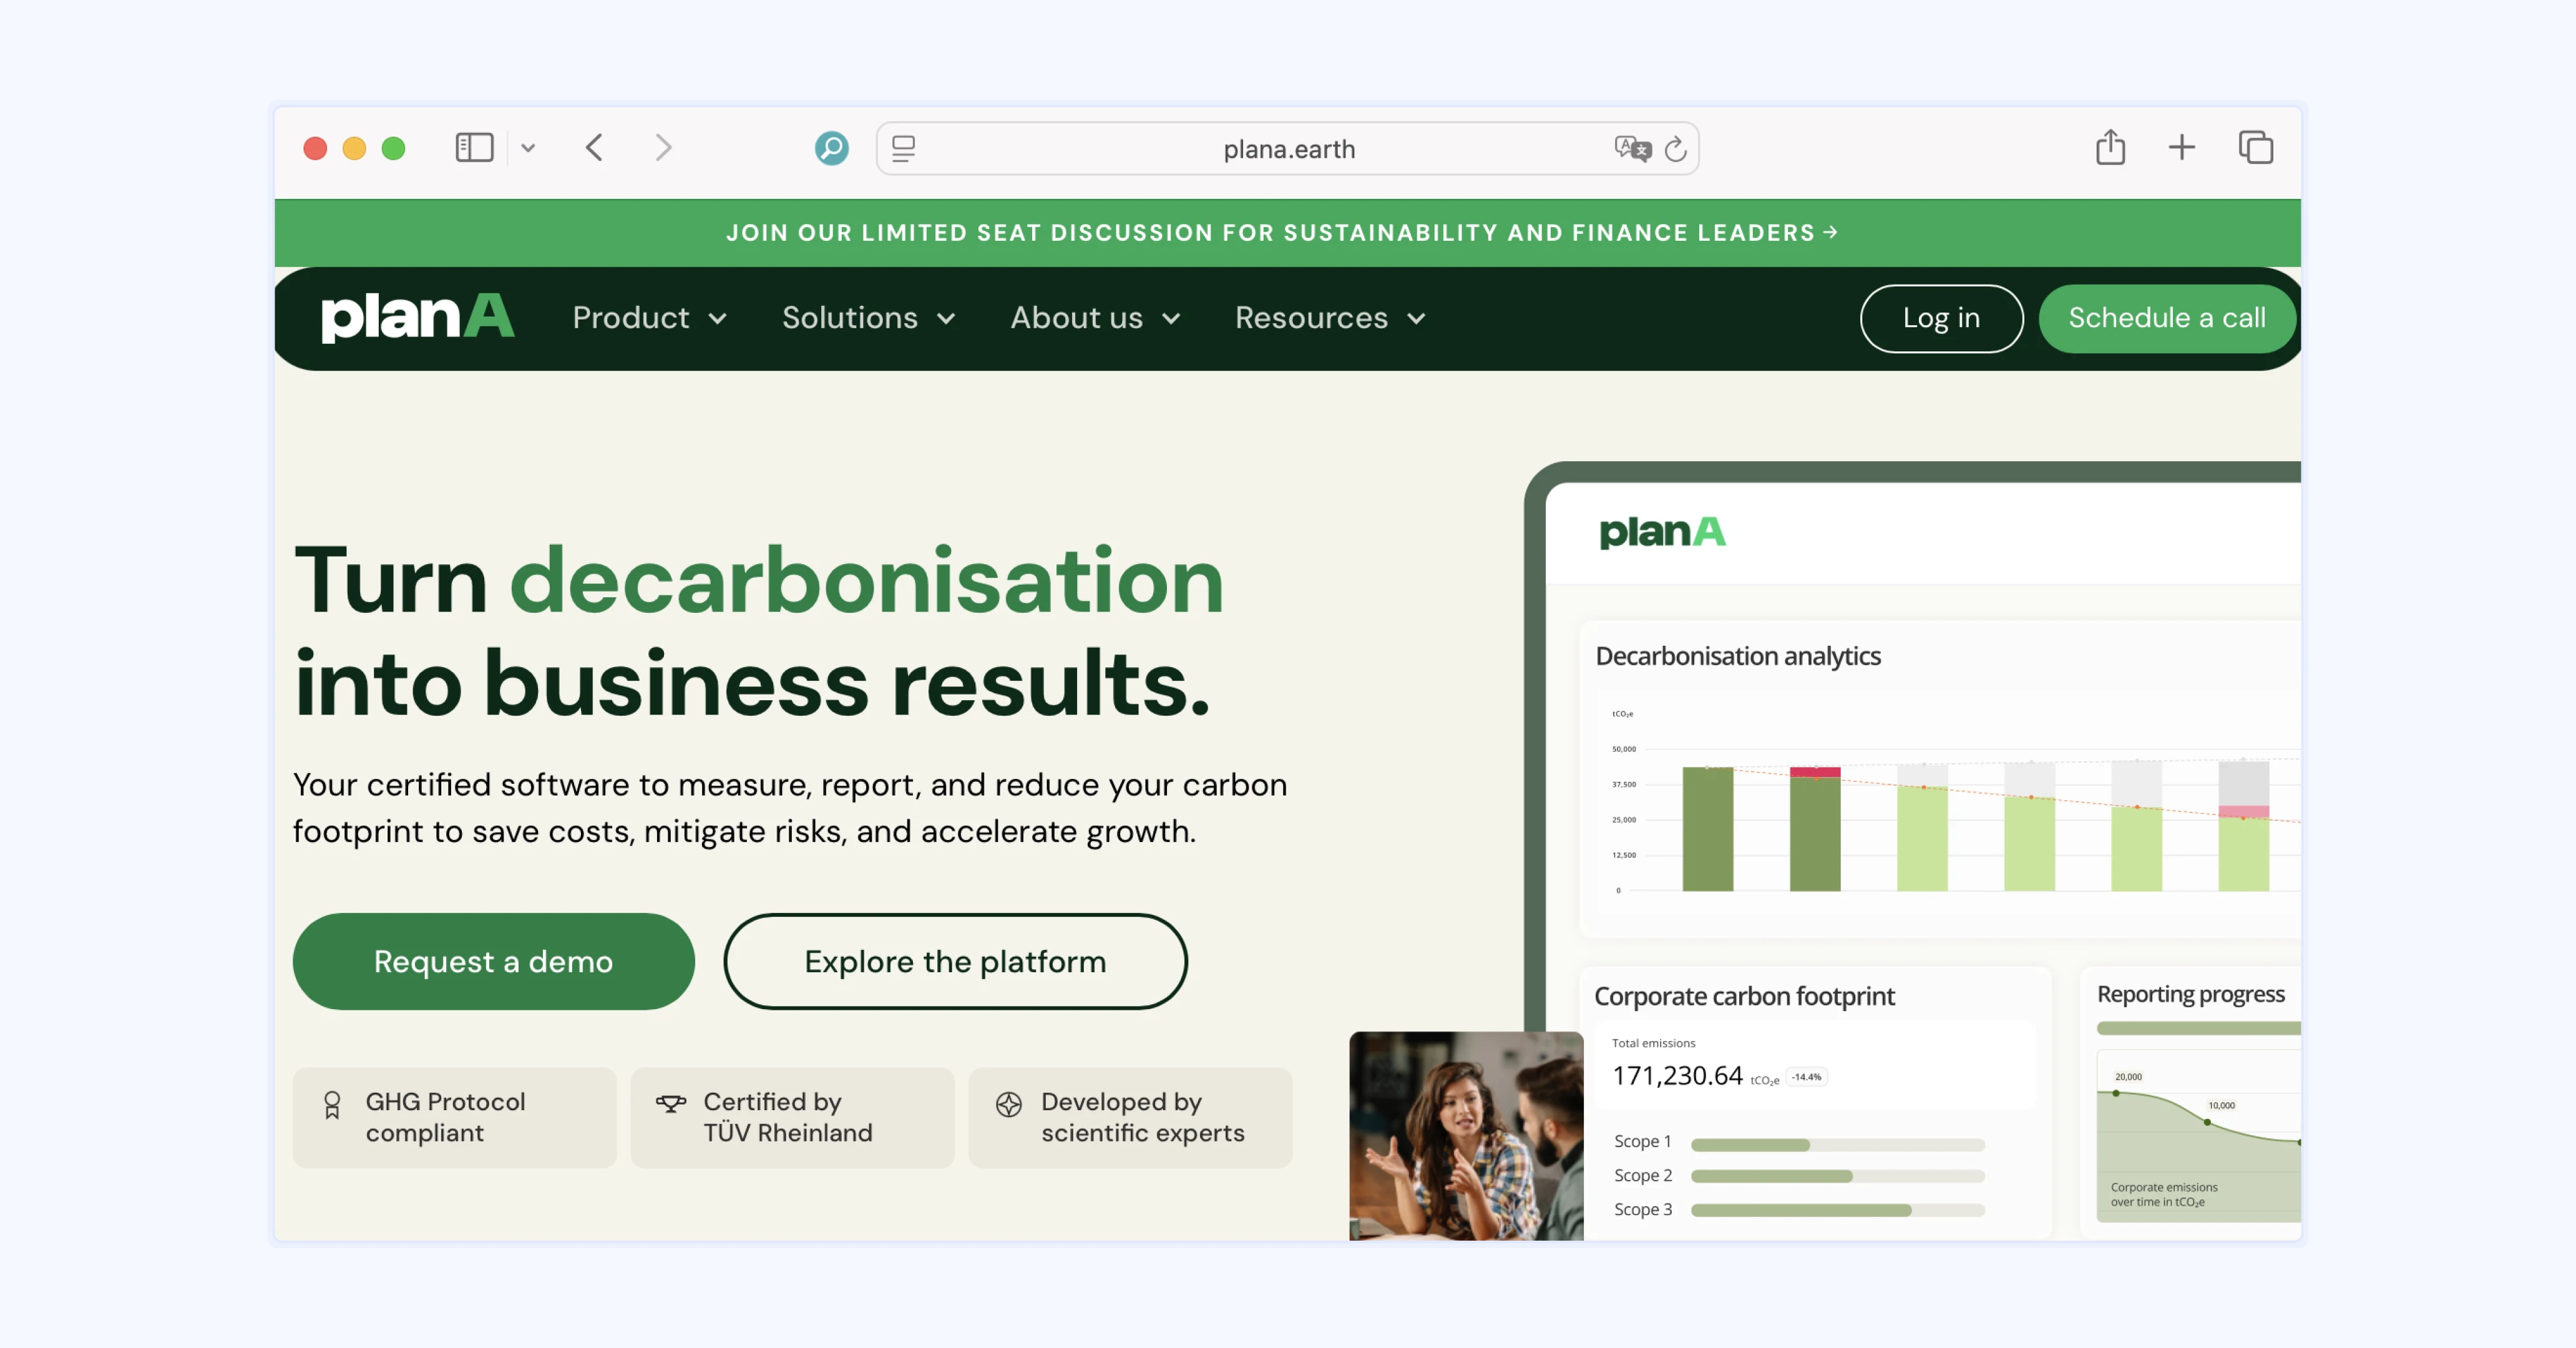Click the Scope 1 progress bar
This screenshot has height=1348, width=2576.
pos(1837,1144)
